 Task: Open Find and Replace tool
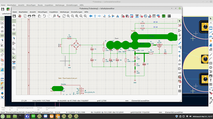click(59, 16)
